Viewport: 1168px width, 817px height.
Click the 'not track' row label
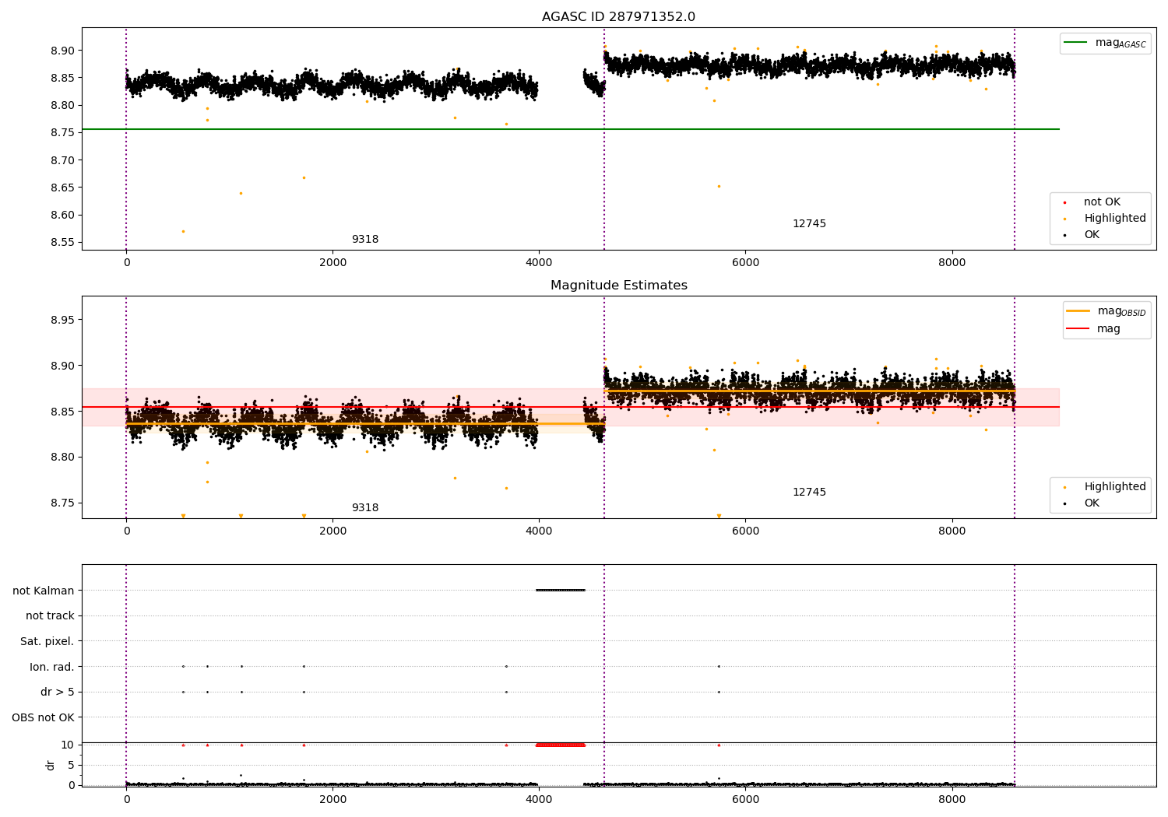coord(50,615)
